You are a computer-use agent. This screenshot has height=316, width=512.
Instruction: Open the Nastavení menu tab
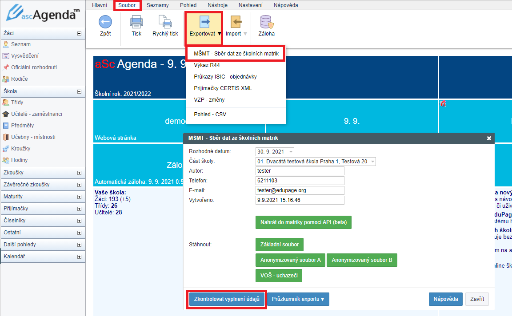coord(251,5)
